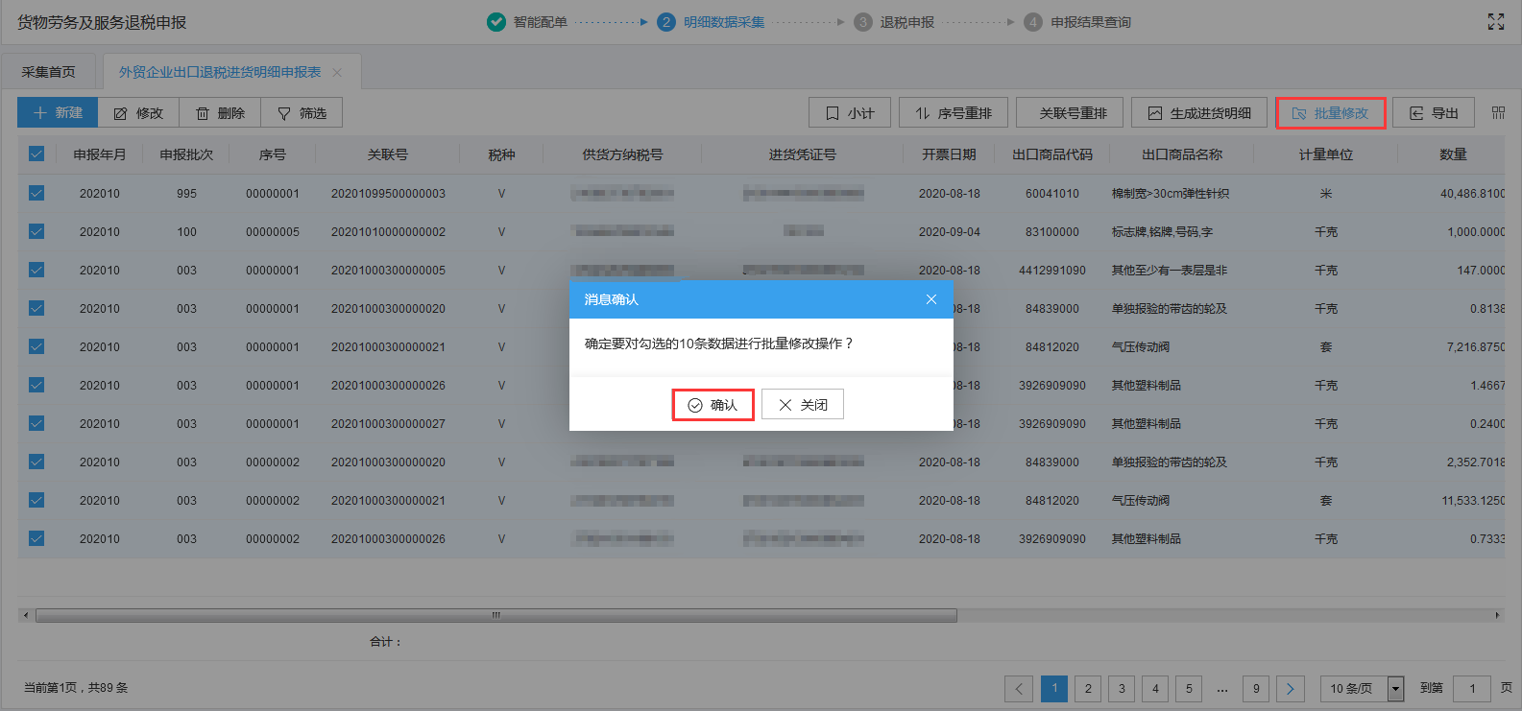Click the 计量单位 column header

pos(1326,154)
